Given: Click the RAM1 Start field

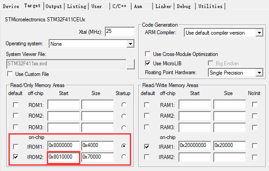Looking at the screenshot, I should pos(195,104).
